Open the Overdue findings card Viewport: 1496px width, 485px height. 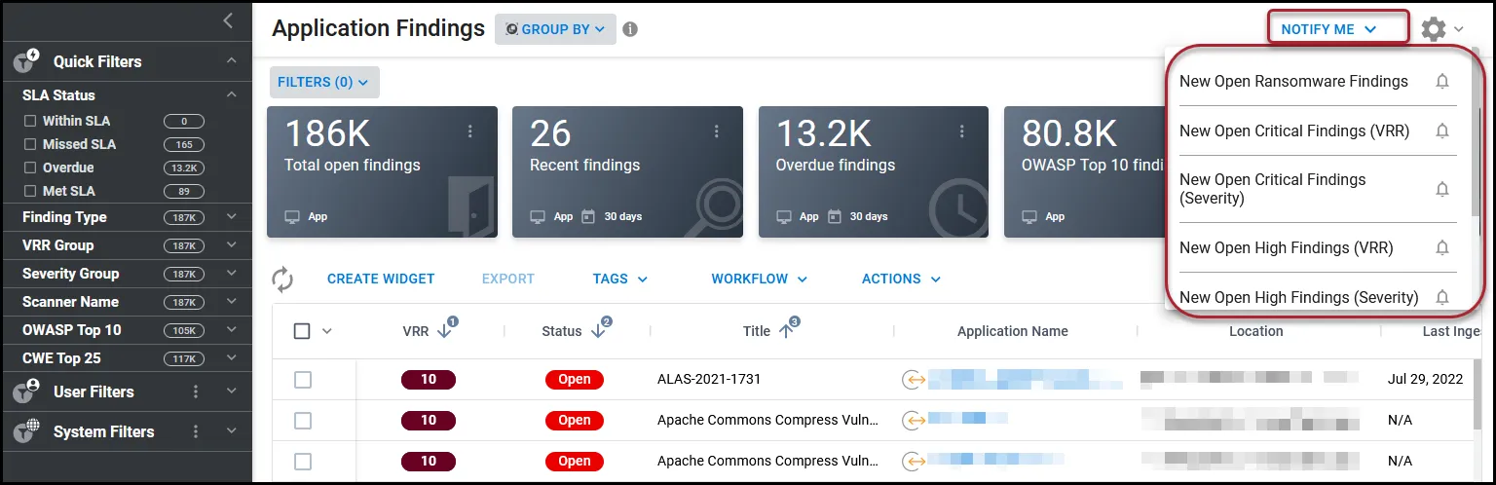(x=874, y=172)
